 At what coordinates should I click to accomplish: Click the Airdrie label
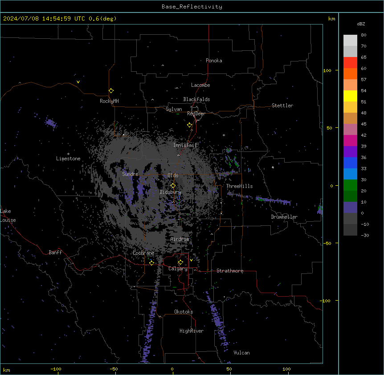pyautogui.click(x=180, y=239)
